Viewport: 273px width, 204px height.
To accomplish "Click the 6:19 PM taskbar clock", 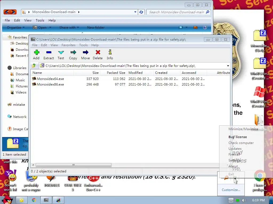I will [258, 200].
